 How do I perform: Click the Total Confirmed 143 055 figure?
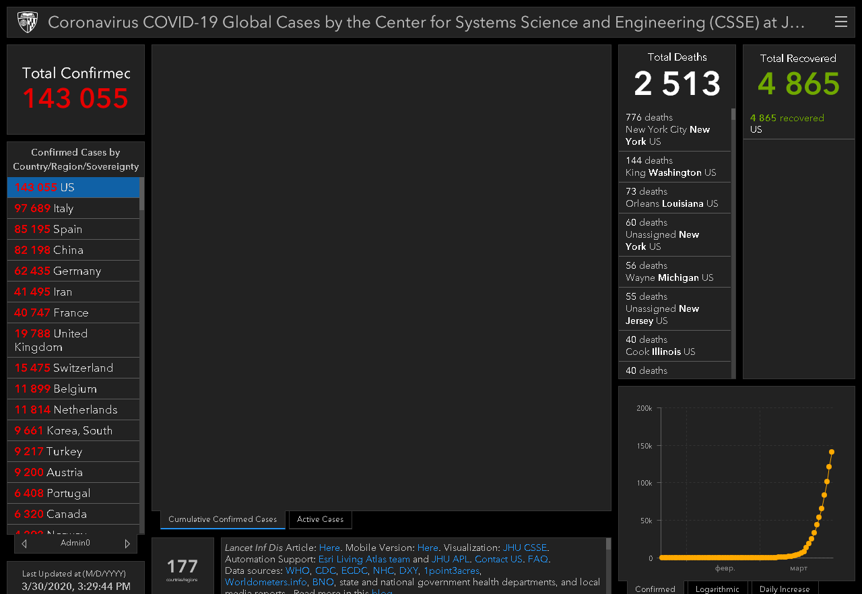pos(75,98)
